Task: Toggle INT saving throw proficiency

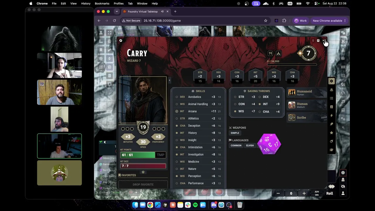Action: 260,104
